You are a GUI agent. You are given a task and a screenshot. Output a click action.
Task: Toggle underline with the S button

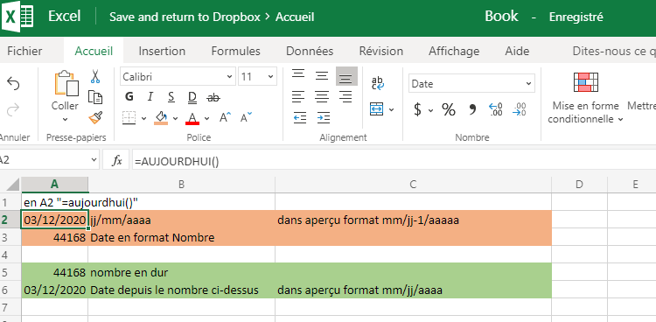171,97
